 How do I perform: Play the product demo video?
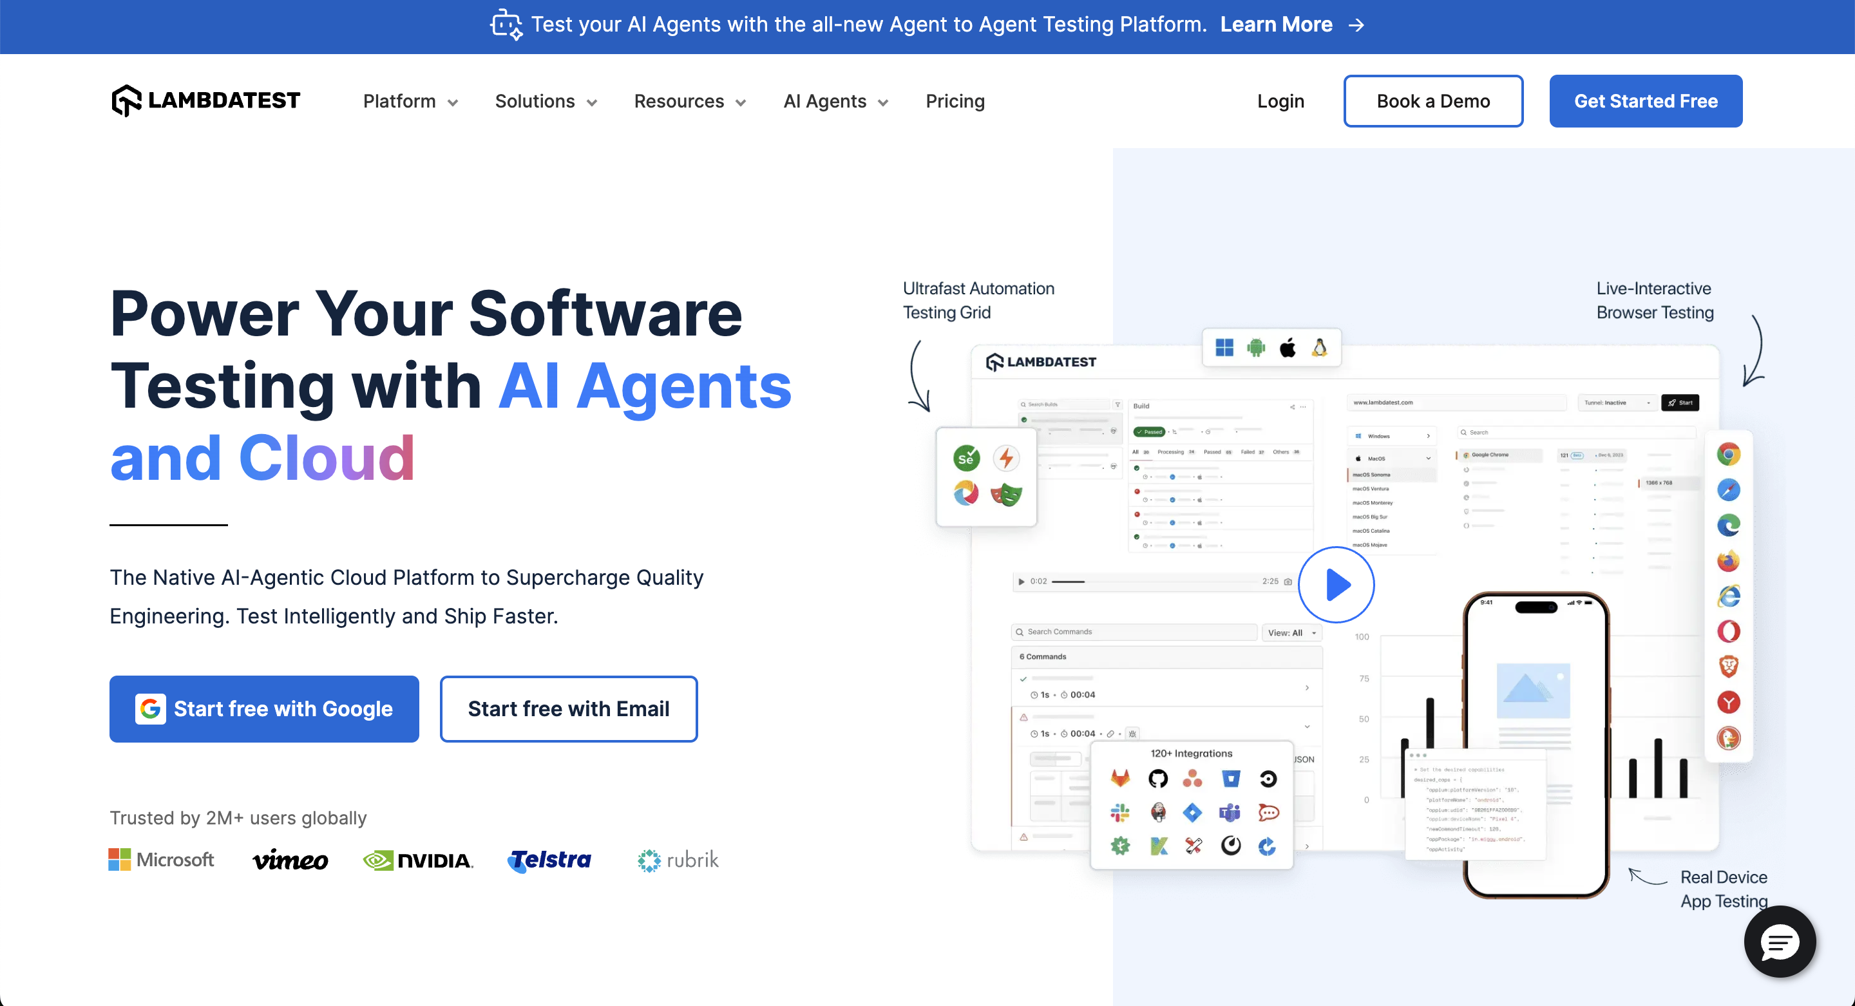tap(1336, 585)
